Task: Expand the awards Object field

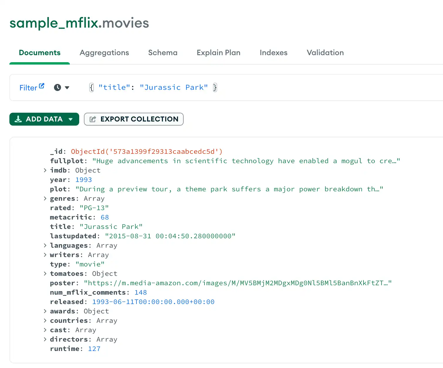Action: tap(45, 311)
